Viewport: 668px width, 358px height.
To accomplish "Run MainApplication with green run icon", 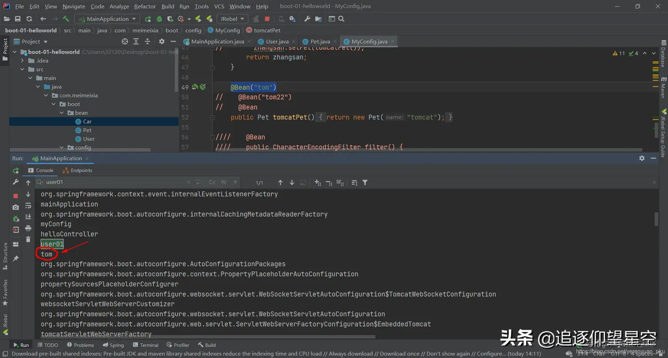I will [148, 19].
